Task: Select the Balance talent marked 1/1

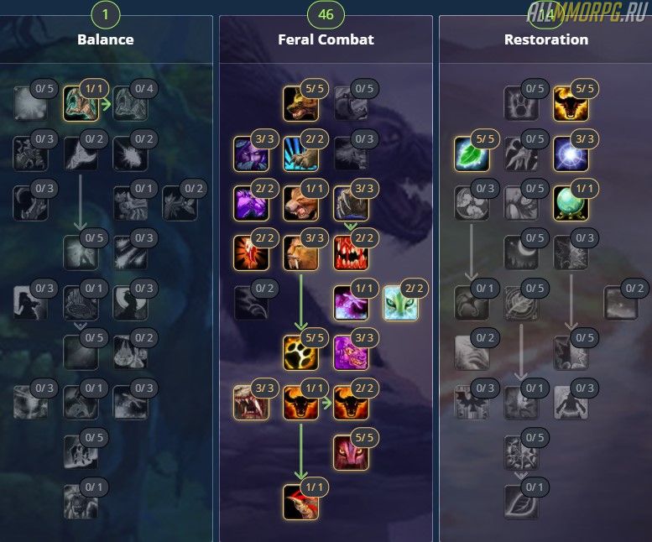Action: pos(81,103)
